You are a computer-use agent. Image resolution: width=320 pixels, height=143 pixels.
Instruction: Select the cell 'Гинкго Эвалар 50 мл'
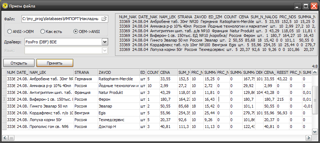[x=51, y=106]
